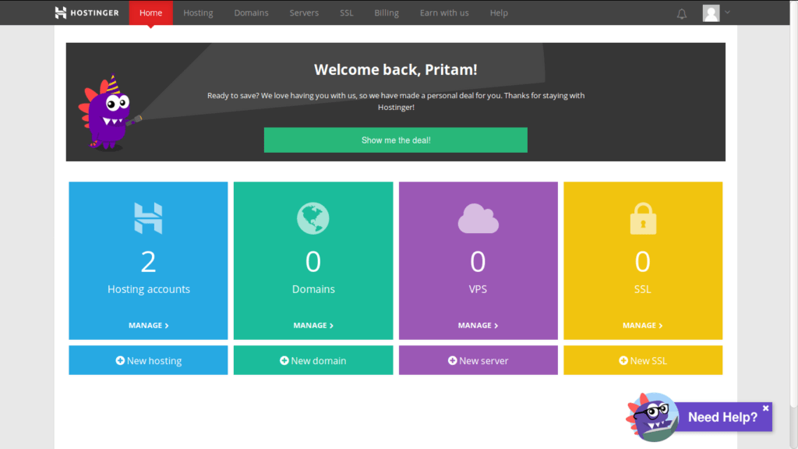Click the page vertical scrollbar
The width and height of the screenshot is (798, 449).
pos(793,203)
